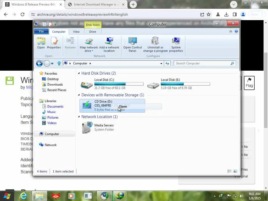Viewport: 268px width, 201px height.
Task: Click Chrome share page icon
Action: [202, 15]
